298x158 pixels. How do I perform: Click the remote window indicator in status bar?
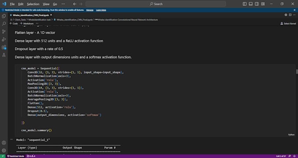pyautogui.click(x=3, y=156)
